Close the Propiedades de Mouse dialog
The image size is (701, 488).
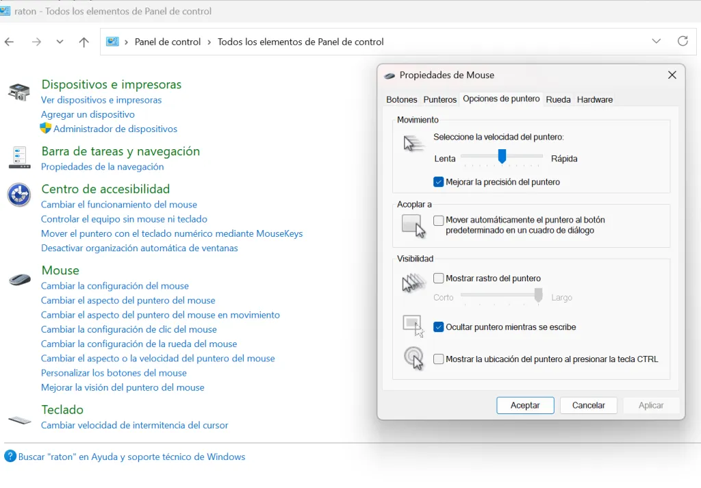[672, 75]
